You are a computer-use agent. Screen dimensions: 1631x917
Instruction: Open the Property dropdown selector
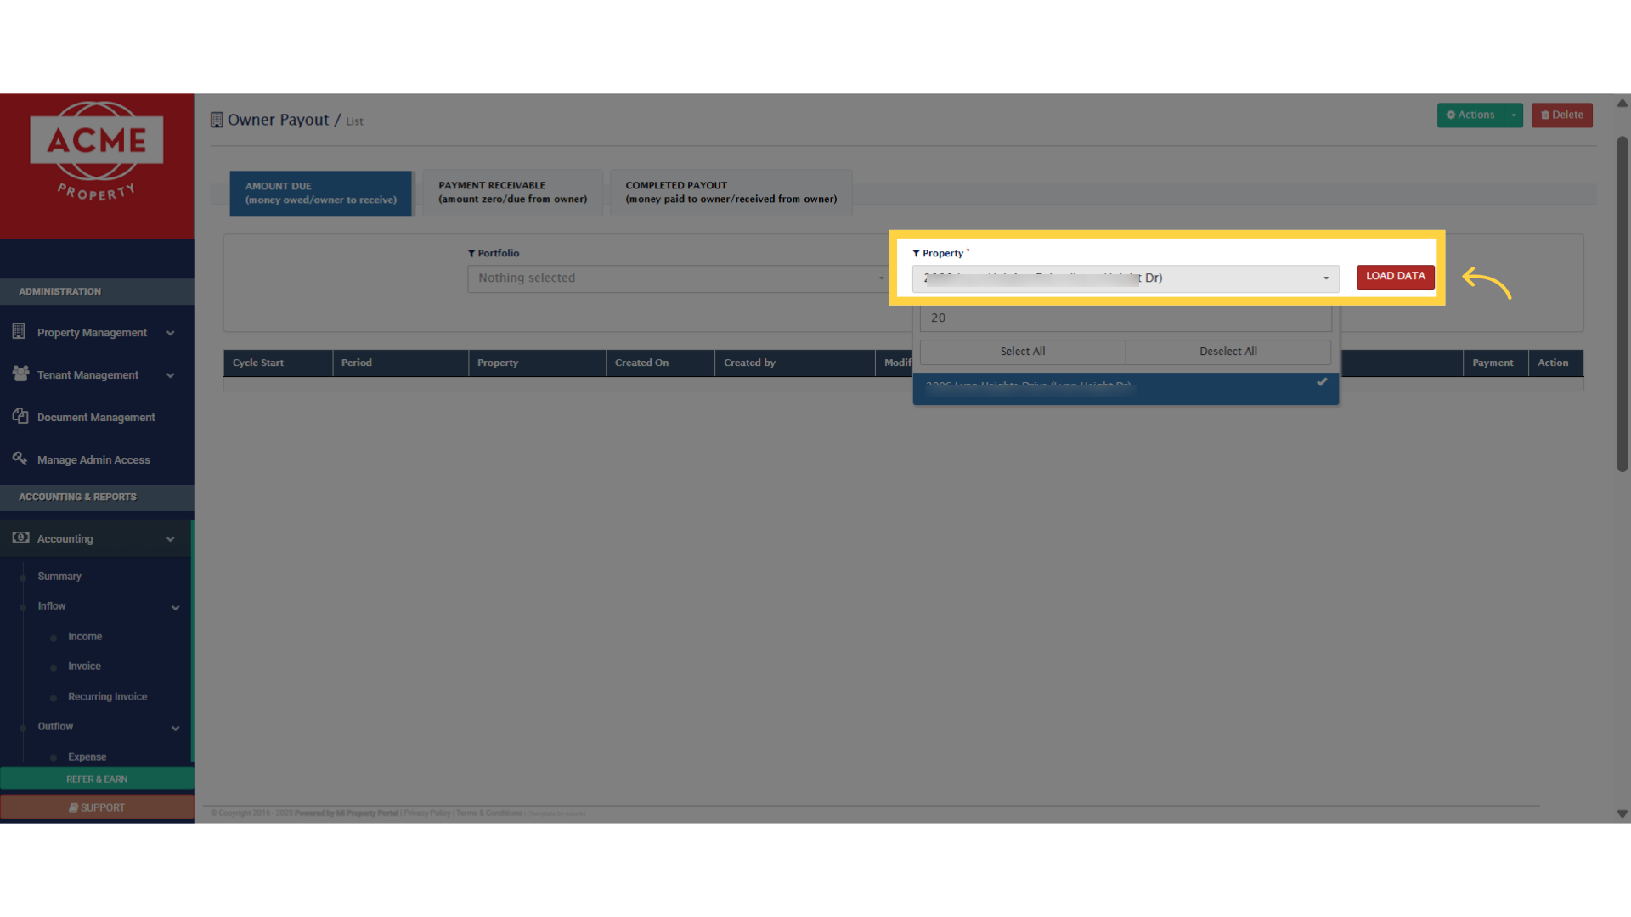click(1126, 278)
